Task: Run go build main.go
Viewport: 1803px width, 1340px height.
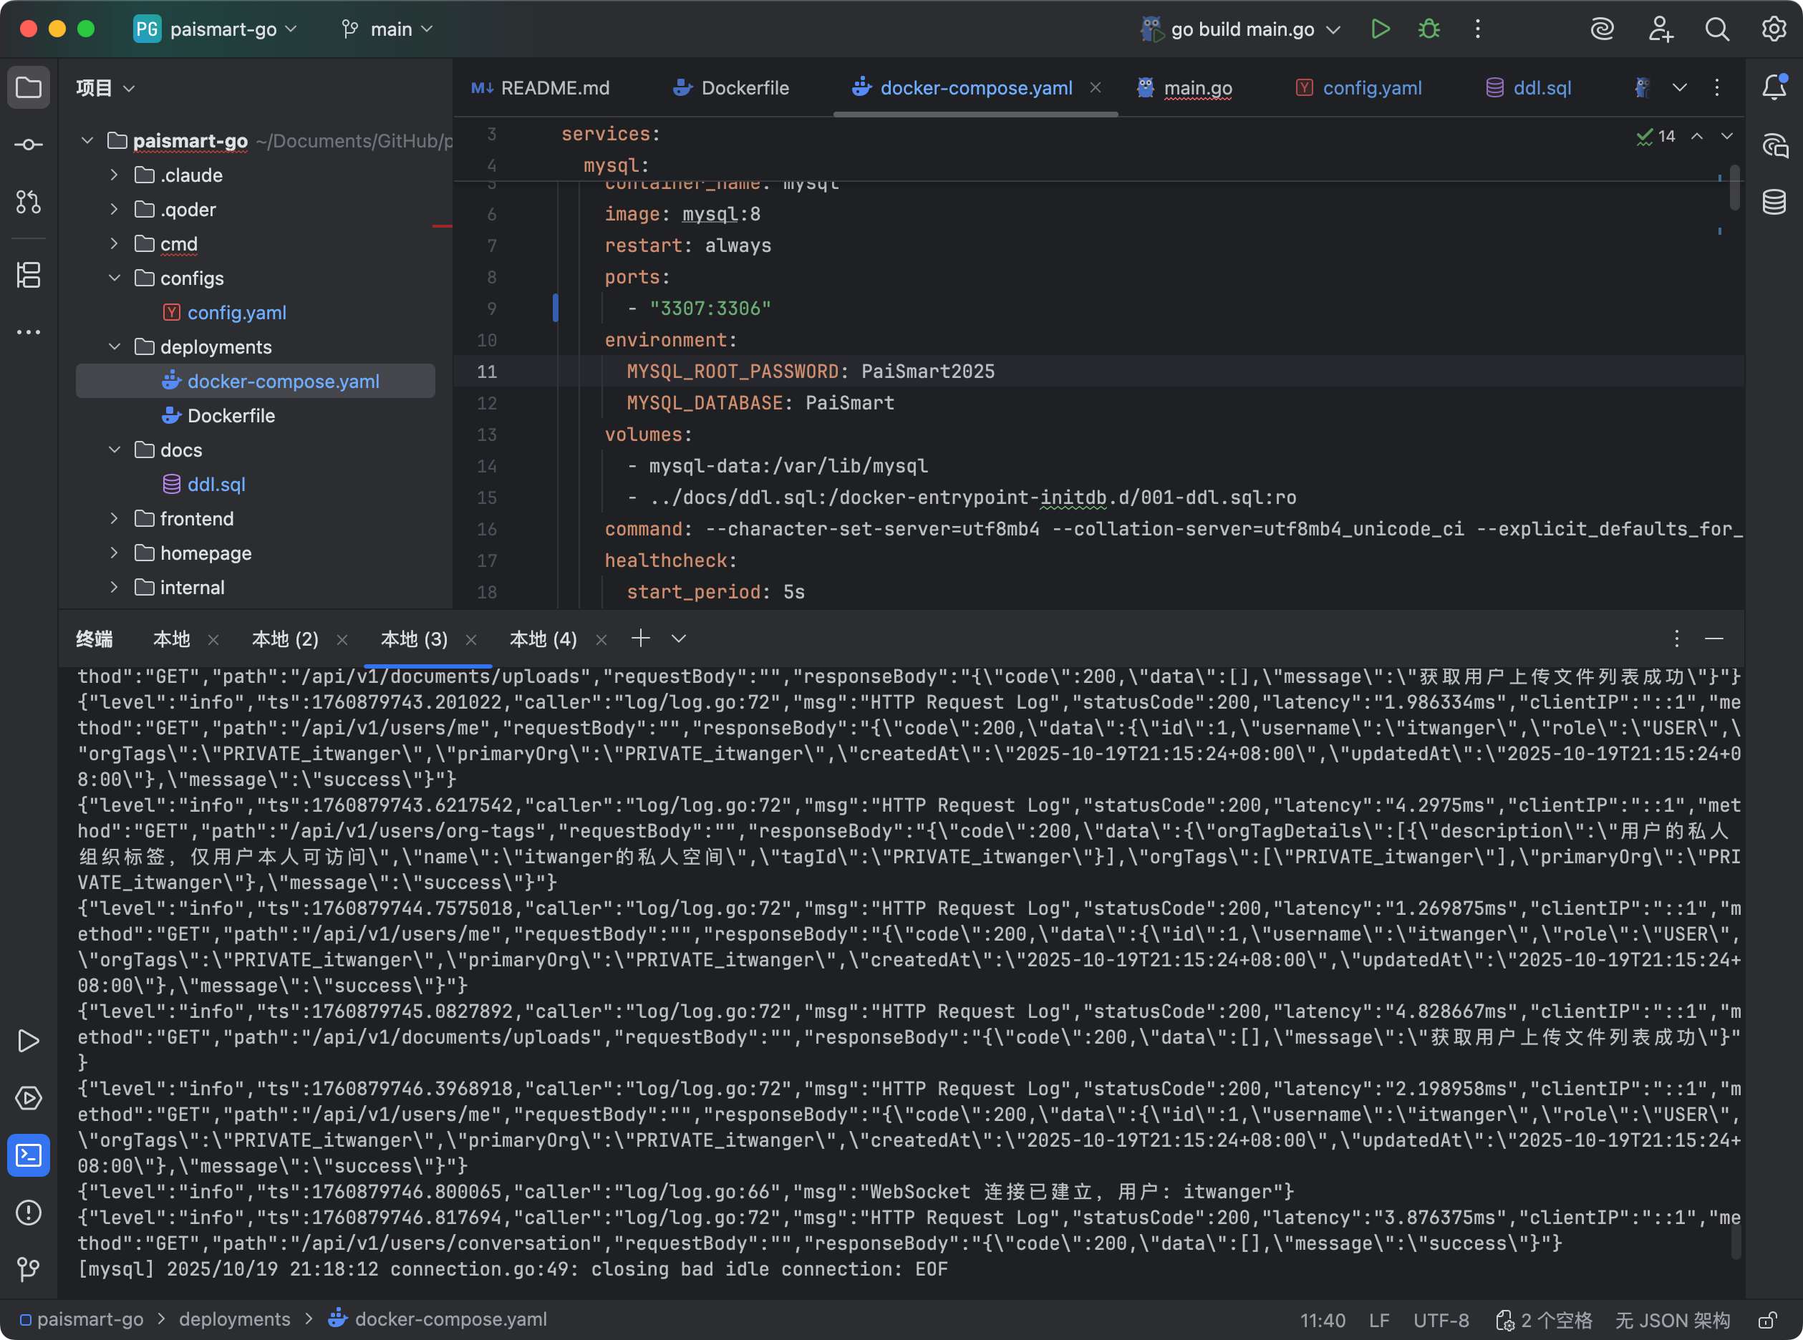Action: pyautogui.click(x=1381, y=29)
